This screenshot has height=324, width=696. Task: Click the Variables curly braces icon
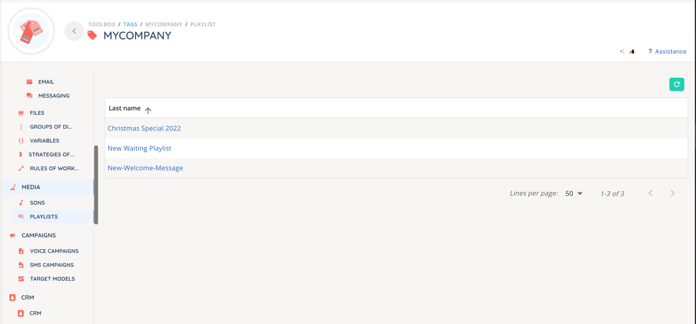click(21, 141)
